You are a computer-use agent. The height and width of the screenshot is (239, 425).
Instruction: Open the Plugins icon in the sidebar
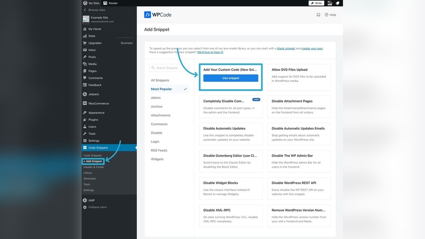coord(85,120)
